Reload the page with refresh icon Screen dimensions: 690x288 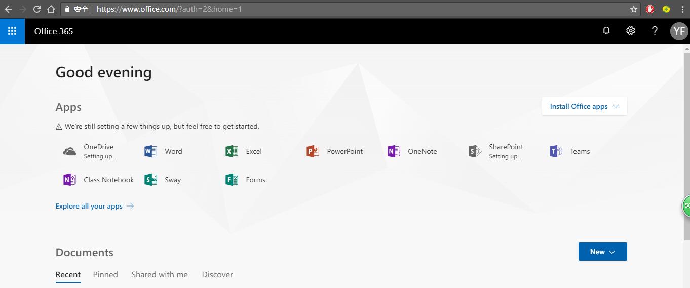click(x=37, y=9)
